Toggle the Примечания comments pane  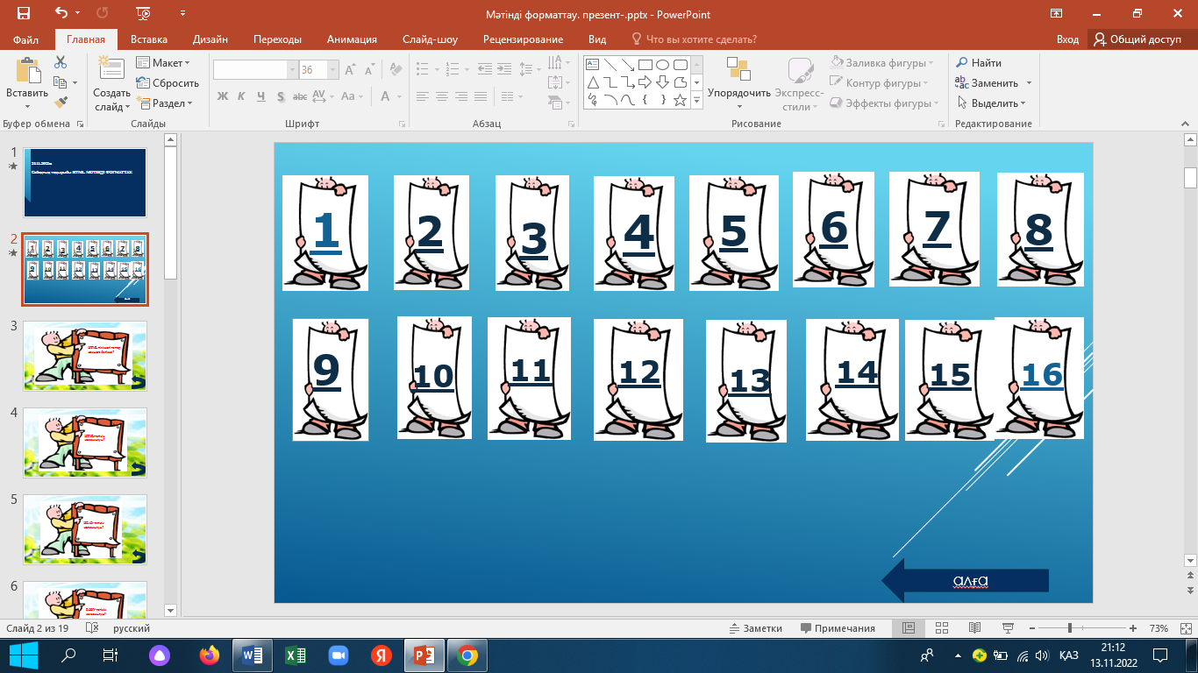838,628
